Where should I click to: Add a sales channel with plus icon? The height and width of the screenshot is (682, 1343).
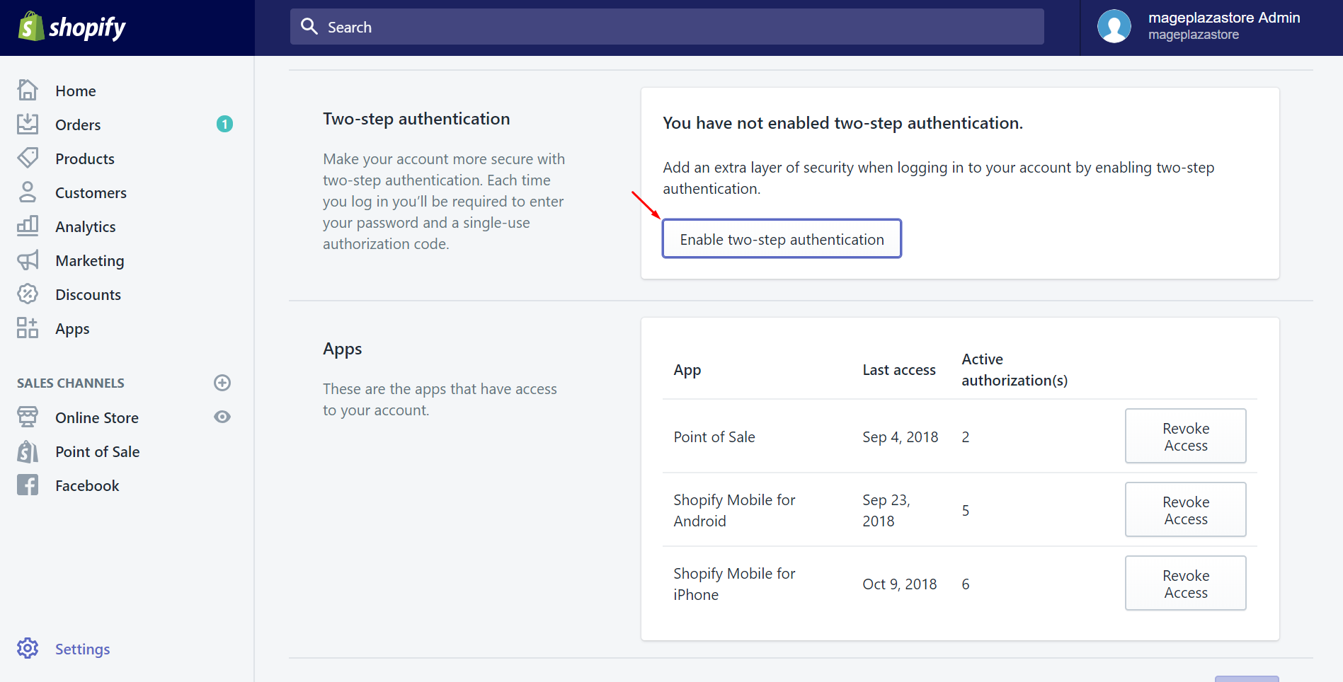(x=222, y=383)
